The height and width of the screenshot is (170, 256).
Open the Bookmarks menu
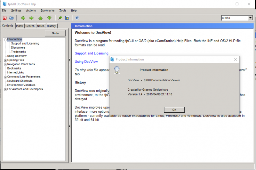[x=47, y=11]
